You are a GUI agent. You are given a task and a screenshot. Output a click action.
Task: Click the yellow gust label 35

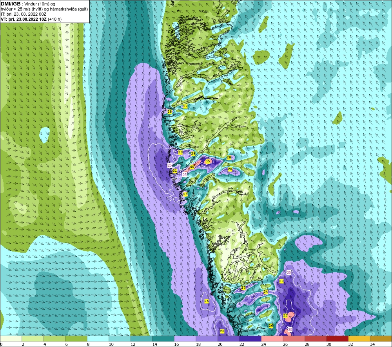click(x=208, y=162)
